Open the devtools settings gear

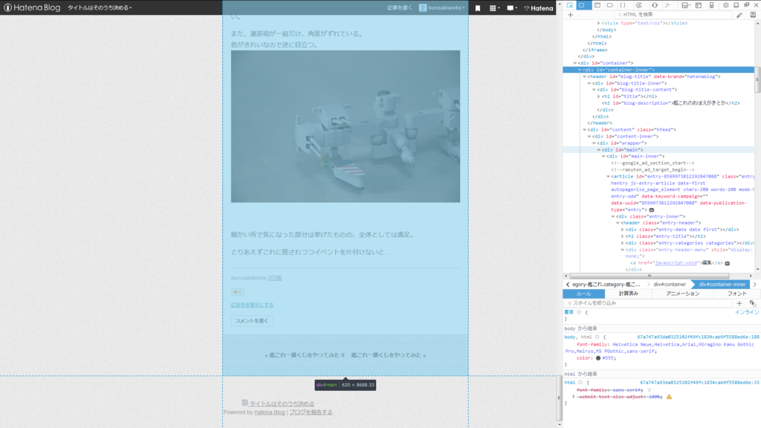pyautogui.click(x=725, y=5)
